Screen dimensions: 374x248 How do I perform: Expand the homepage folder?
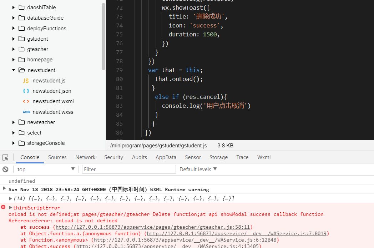13,60
